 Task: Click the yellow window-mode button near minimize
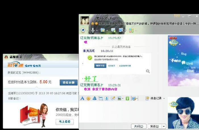pyautogui.click(x=177, y=16)
